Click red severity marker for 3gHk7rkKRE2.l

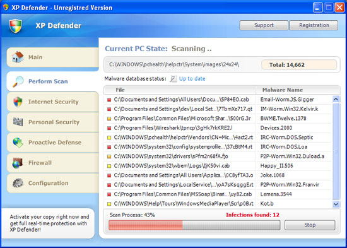click(x=109, y=128)
